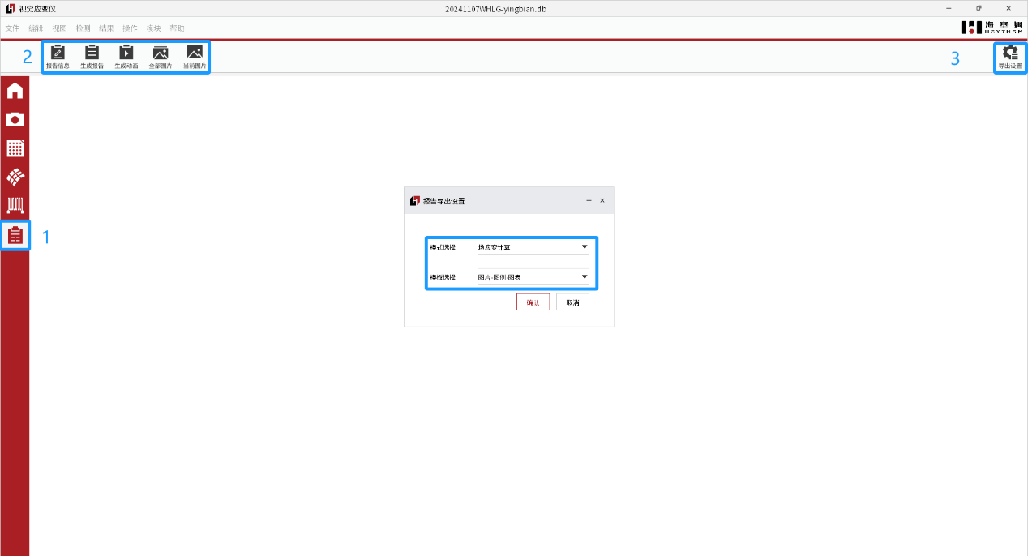This screenshot has height=556, width=1028.
Task: Click the camera icon in sidebar
Action: click(15, 120)
